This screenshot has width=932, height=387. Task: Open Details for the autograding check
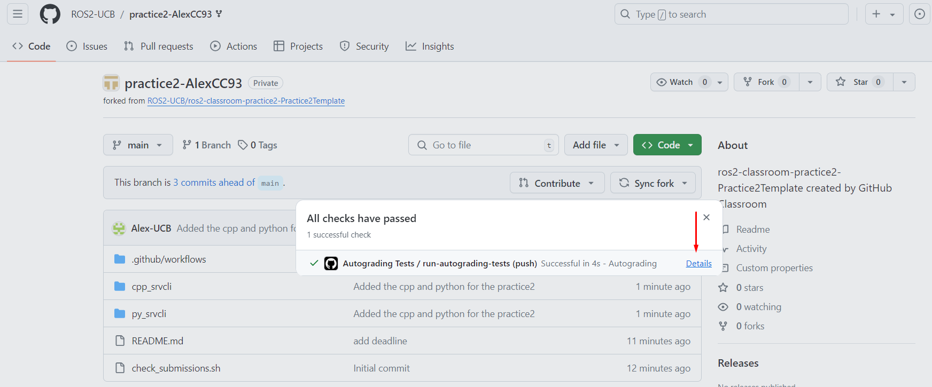pos(698,263)
